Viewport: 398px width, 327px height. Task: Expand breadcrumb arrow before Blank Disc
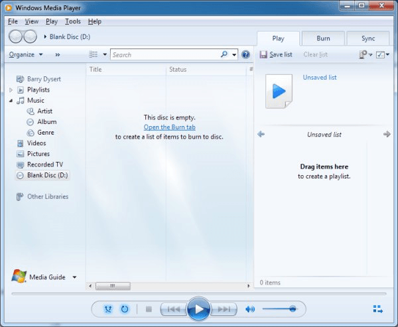(x=45, y=37)
